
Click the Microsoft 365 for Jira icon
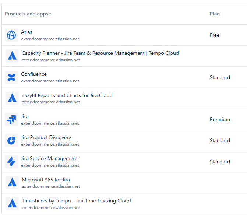12,183
